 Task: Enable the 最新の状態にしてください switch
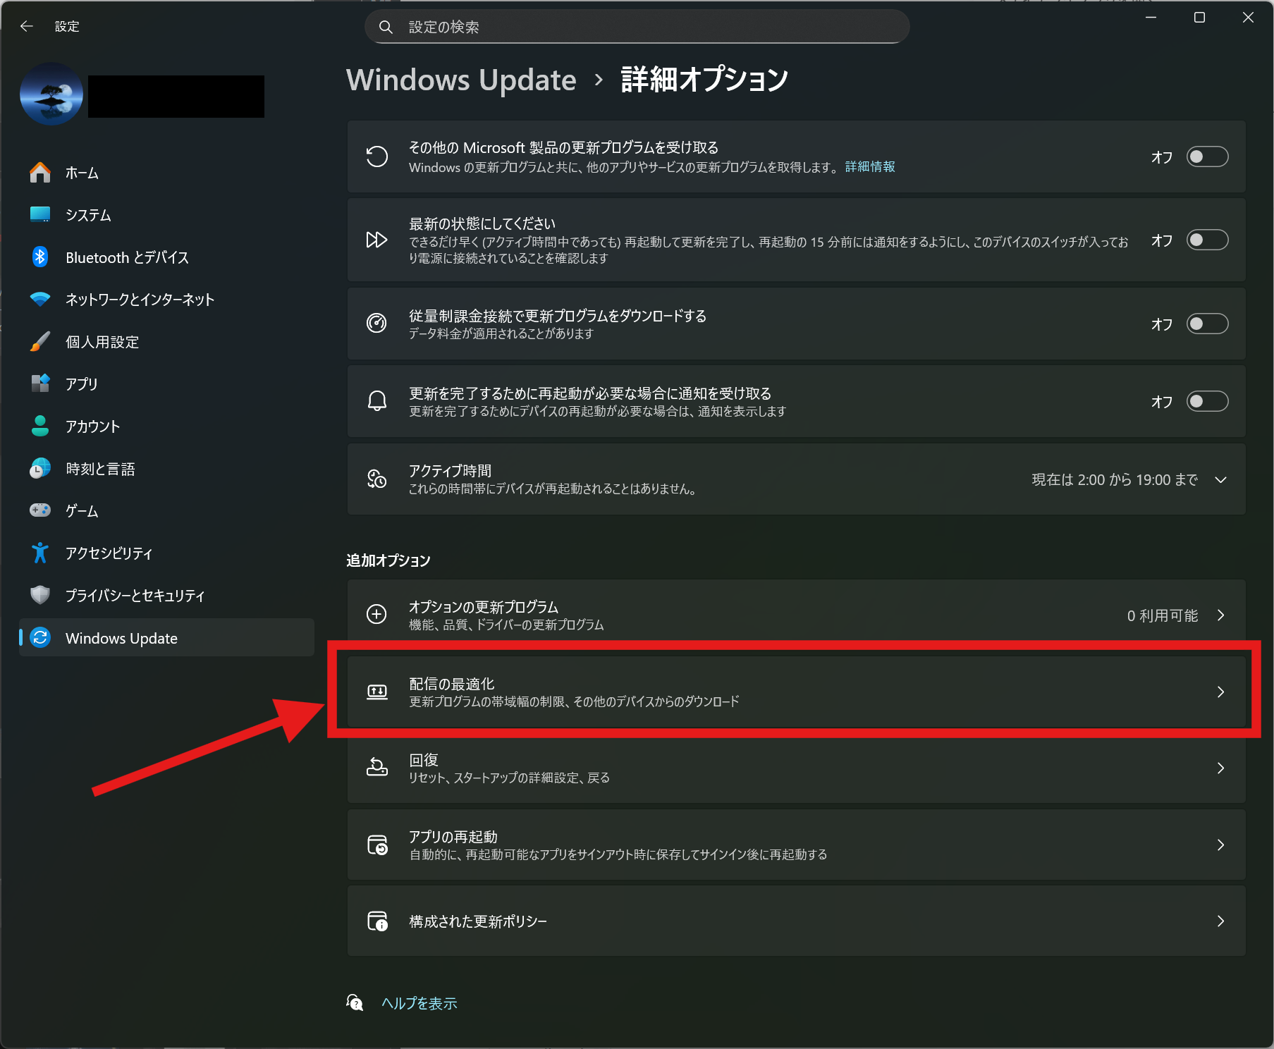(1207, 240)
